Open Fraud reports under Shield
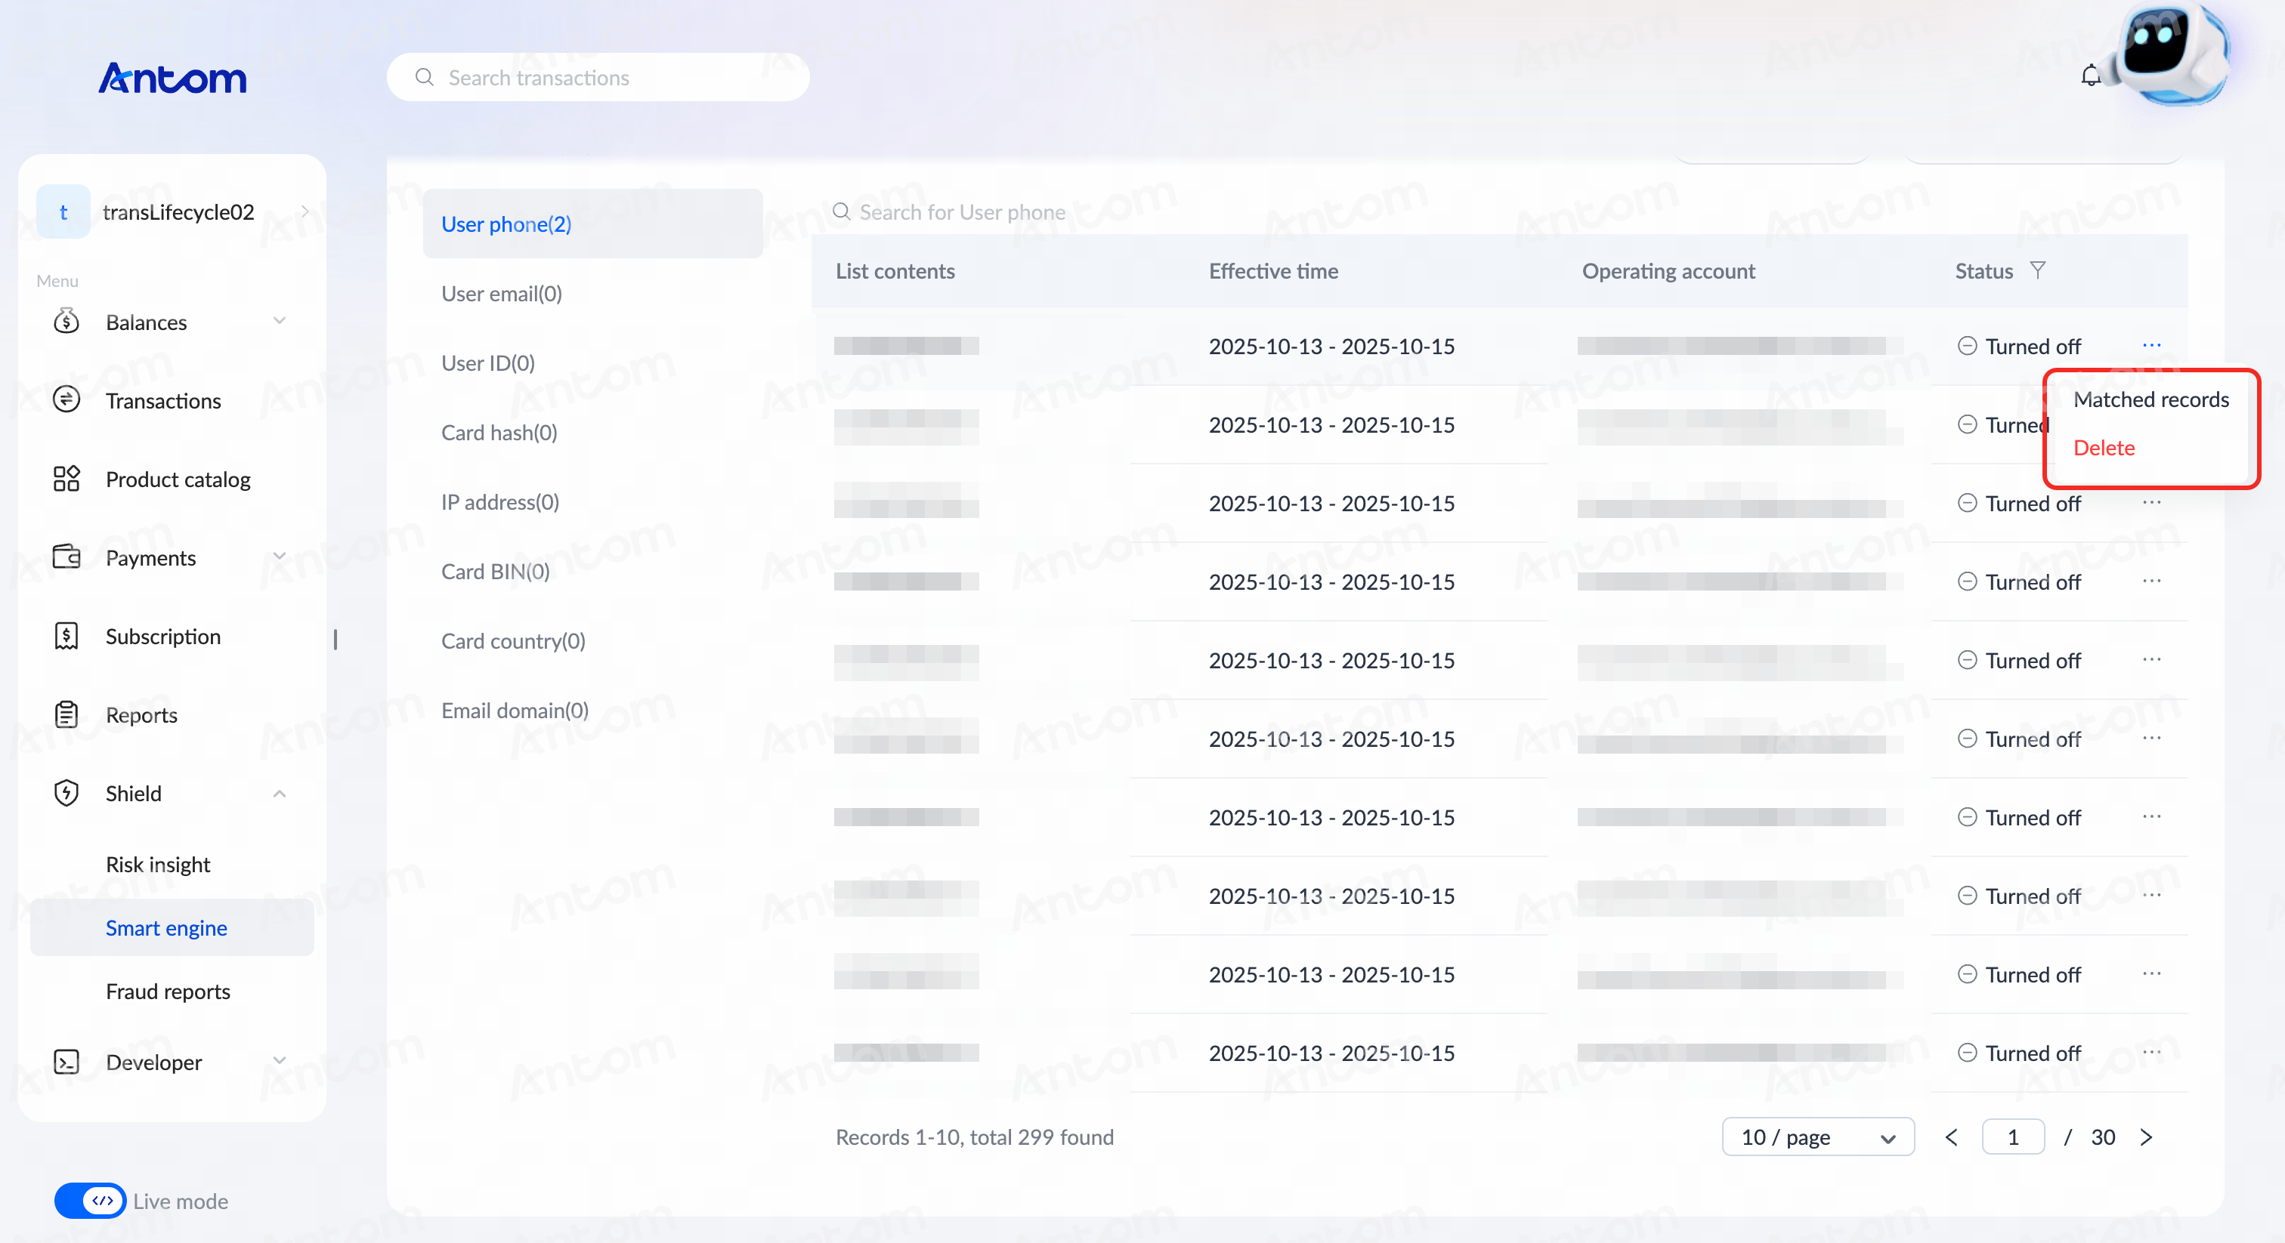This screenshot has height=1243, width=2285. point(168,992)
